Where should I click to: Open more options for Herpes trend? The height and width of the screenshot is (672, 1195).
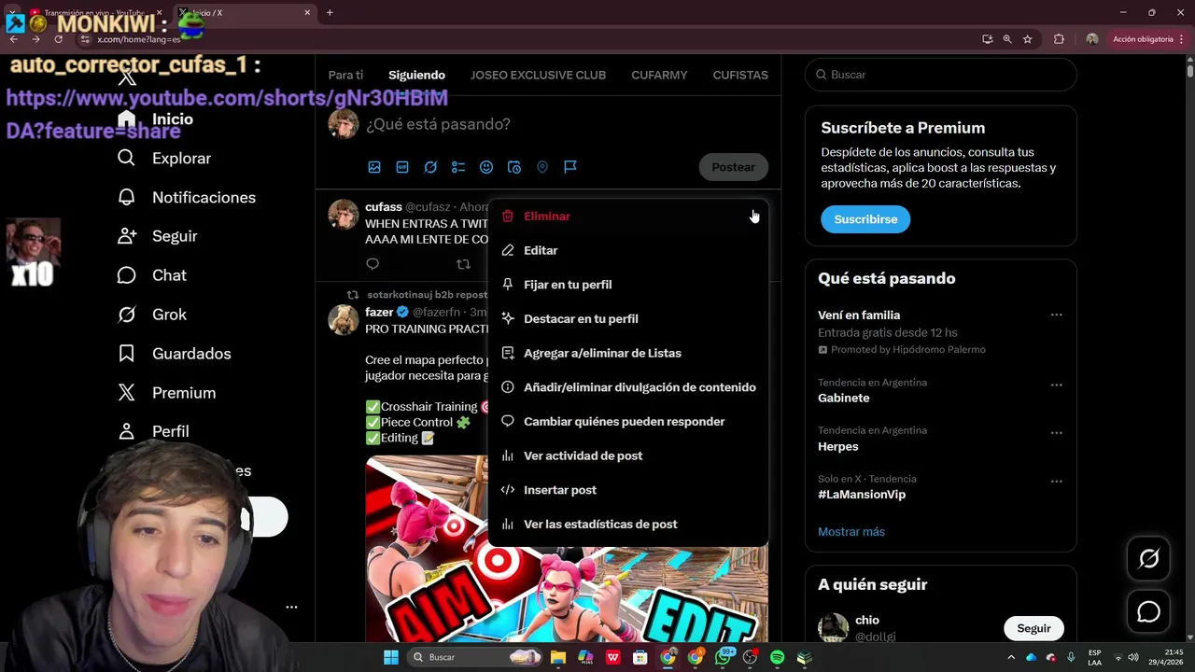[1057, 433]
